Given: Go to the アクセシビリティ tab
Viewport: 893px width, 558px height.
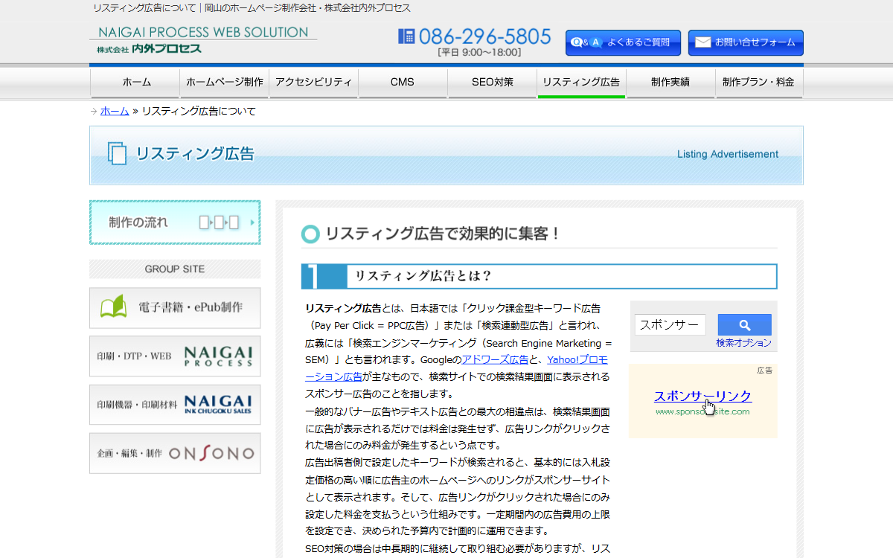Looking at the screenshot, I should pyautogui.click(x=313, y=83).
